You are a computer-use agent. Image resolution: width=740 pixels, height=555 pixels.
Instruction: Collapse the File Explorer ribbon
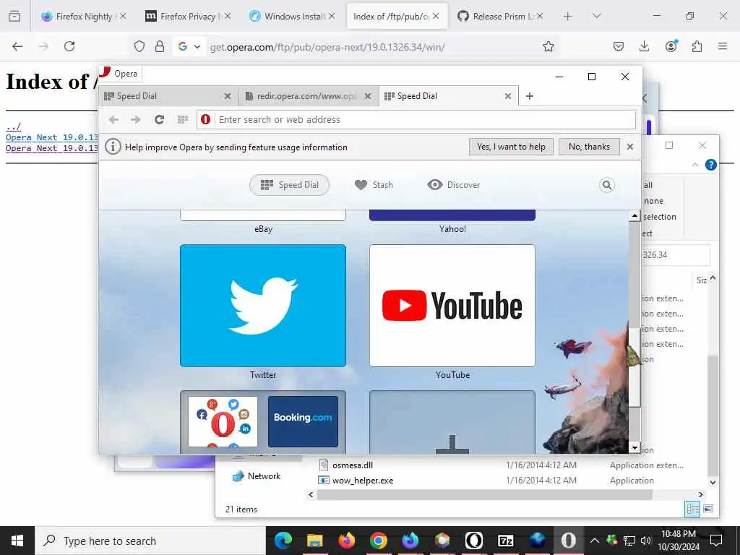point(695,165)
